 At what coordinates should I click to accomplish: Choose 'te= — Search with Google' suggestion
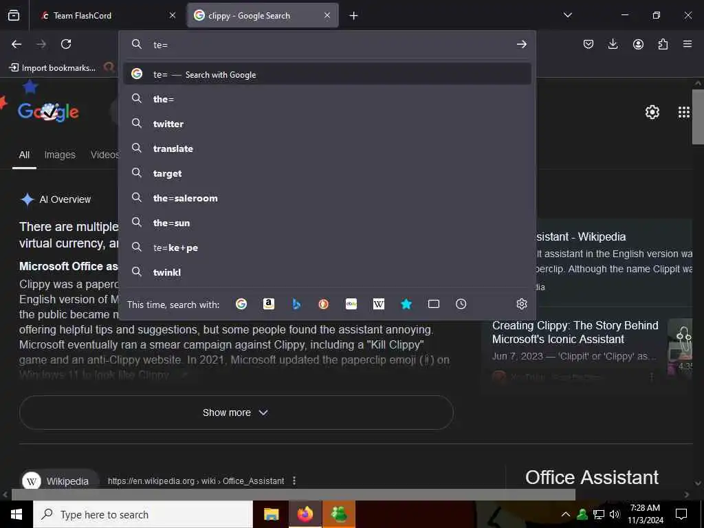coord(327,74)
